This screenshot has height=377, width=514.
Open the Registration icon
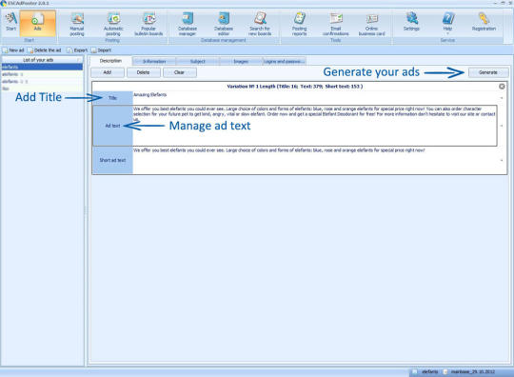click(484, 22)
